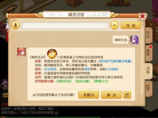Viewport: 158px width, 118px height.
Task: Tap the gear icon beside system message
Action: [56, 113]
